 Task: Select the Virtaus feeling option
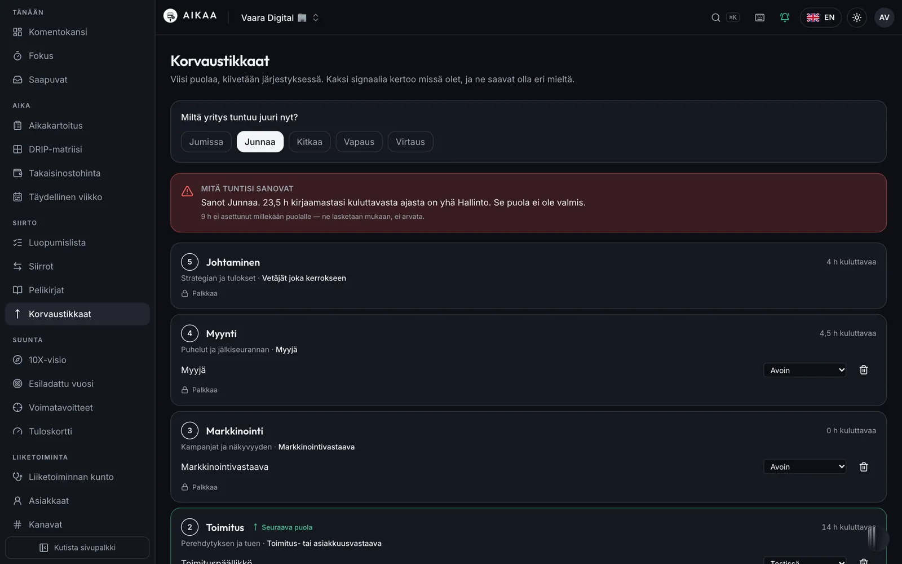point(410,142)
